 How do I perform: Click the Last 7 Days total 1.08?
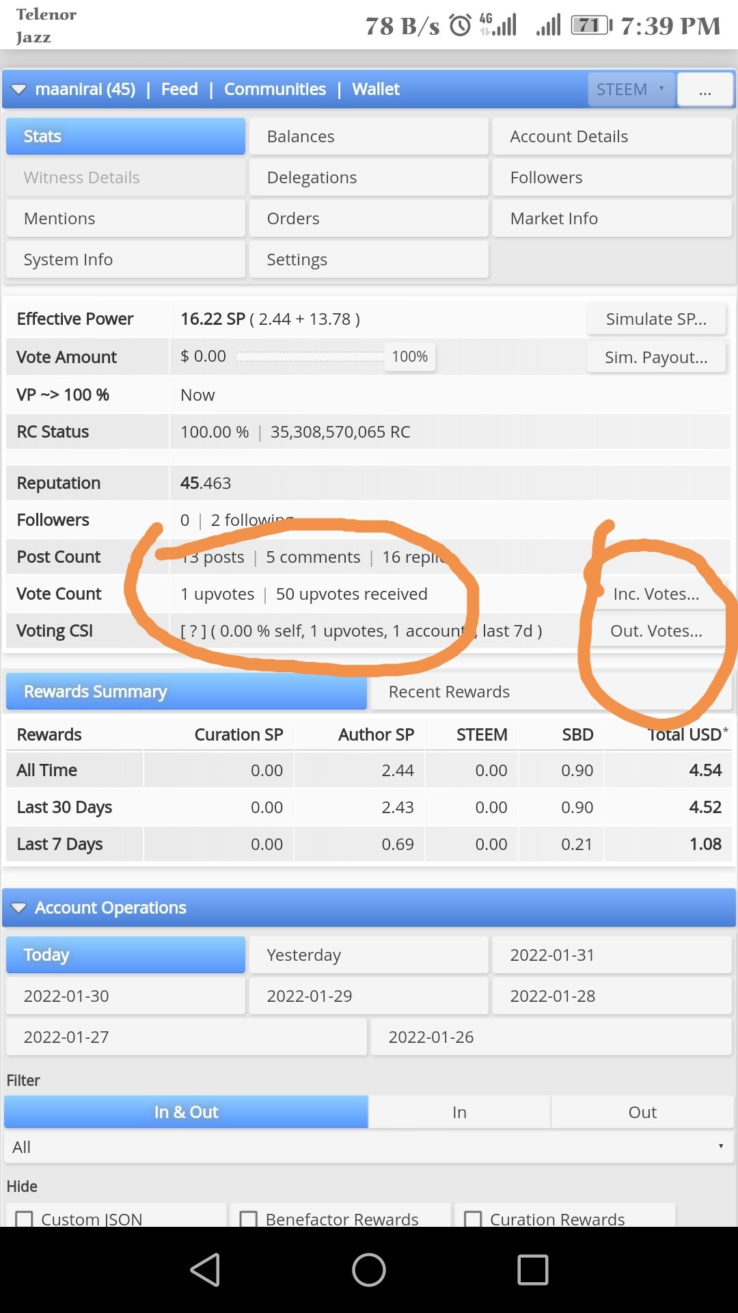tap(706, 844)
